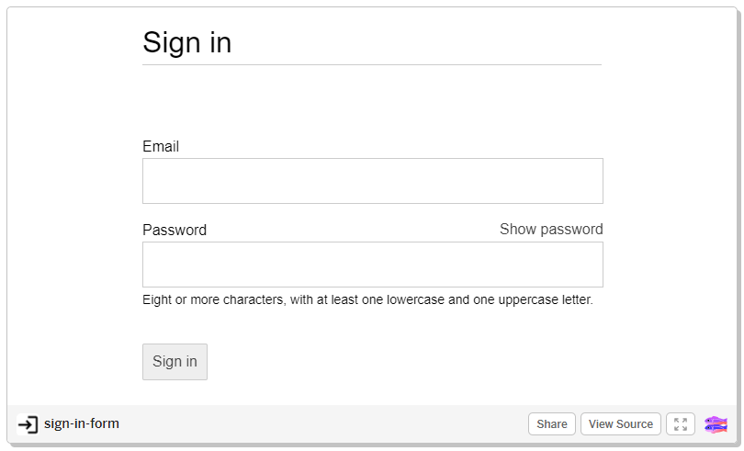Click the word 'letter' ending the hint
The height and width of the screenshot is (451, 744).
click(578, 300)
